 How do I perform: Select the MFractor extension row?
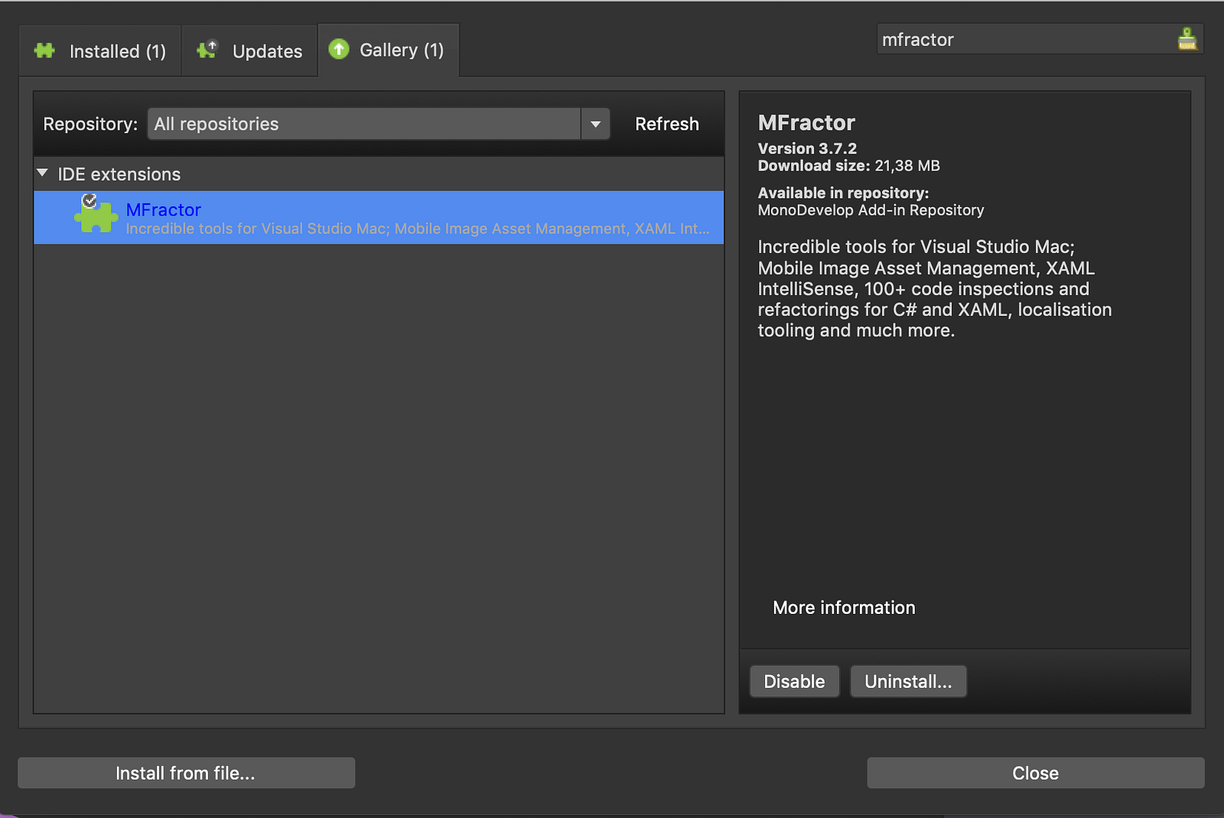379,218
